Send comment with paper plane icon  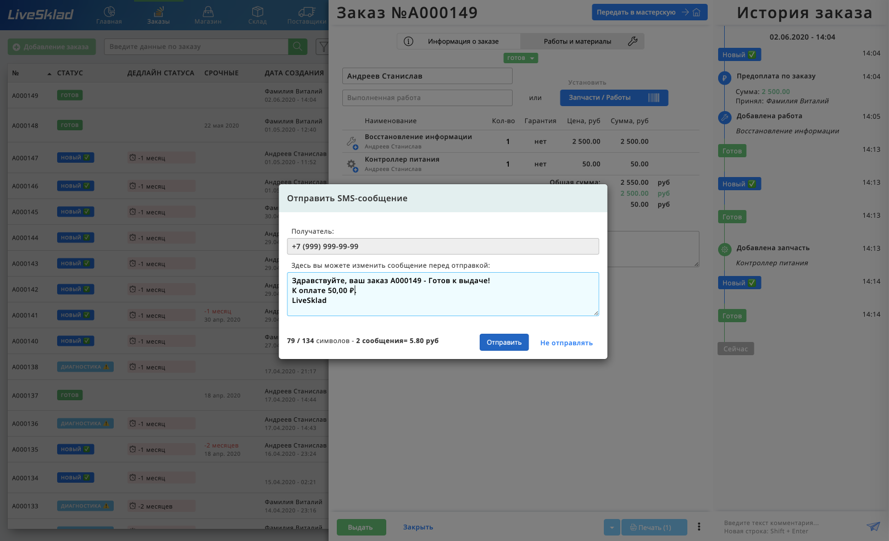[x=873, y=526]
